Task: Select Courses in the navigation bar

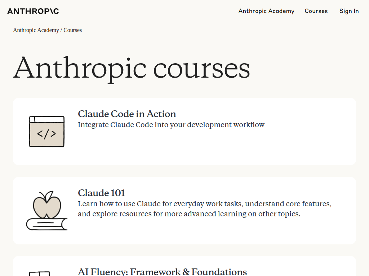Action: [316, 11]
